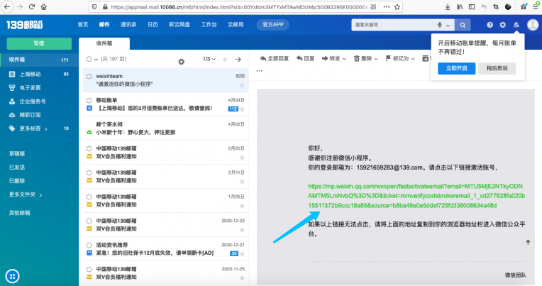Open the mp.weixin.qq.com activation link
This screenshot has height=286, width=542.
(x=416, y=196)
